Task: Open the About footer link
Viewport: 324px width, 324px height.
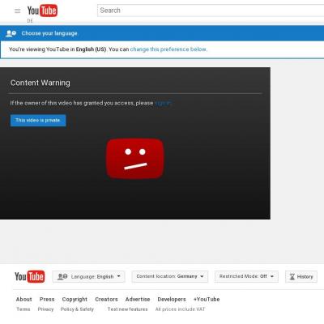Action: (x=23, y=299)
